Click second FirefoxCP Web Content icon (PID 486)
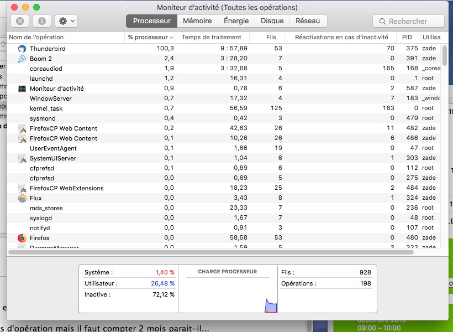Image resolution: width=453 pixels, height=332 pixels. 22,138
